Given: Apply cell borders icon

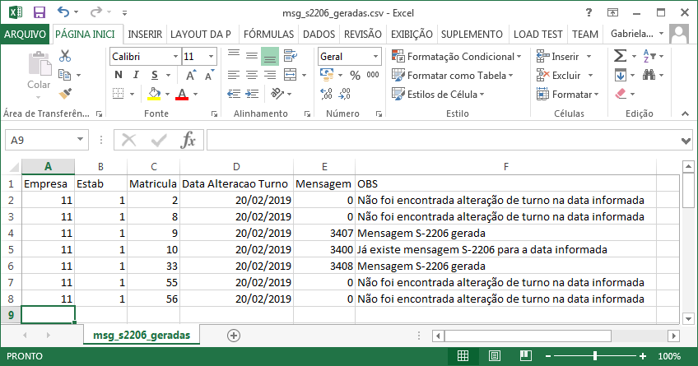Looking at the screenshot, I should 118,94.
